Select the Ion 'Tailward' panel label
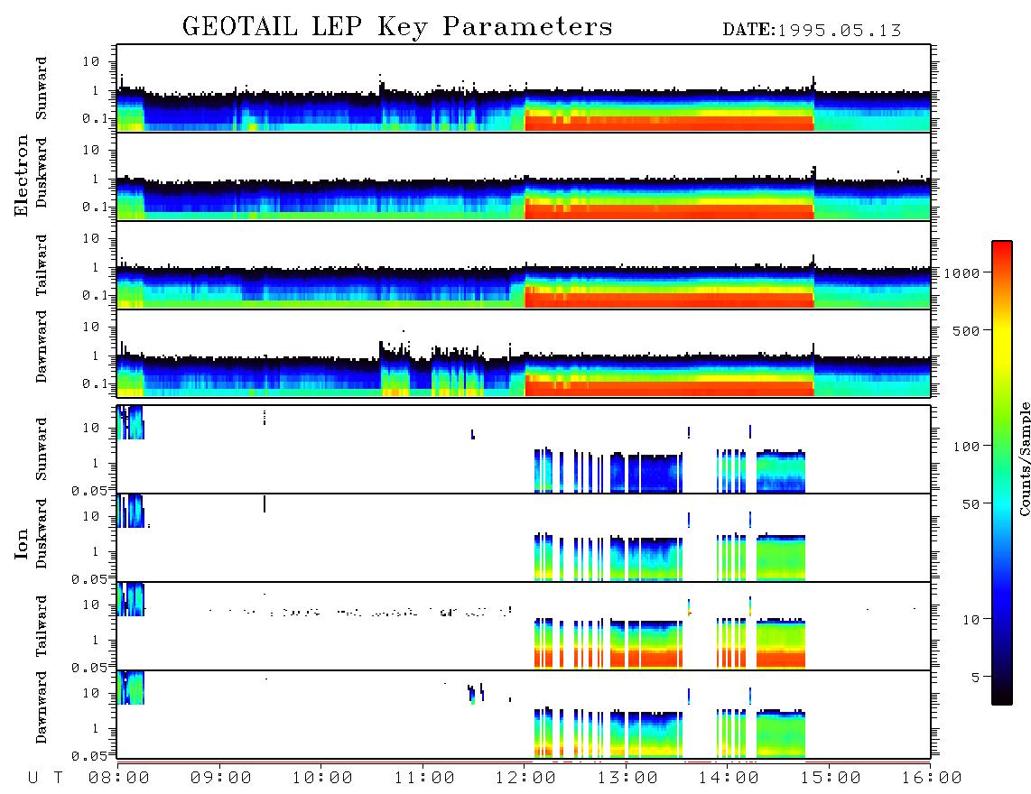Viewport: 1031px width, 794px height. (41, 625)
